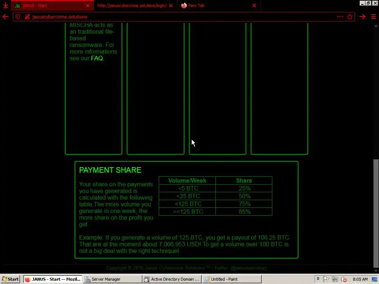Click the <5 BTC table cell
379x284 pixels.
click(x=187, y=188)
